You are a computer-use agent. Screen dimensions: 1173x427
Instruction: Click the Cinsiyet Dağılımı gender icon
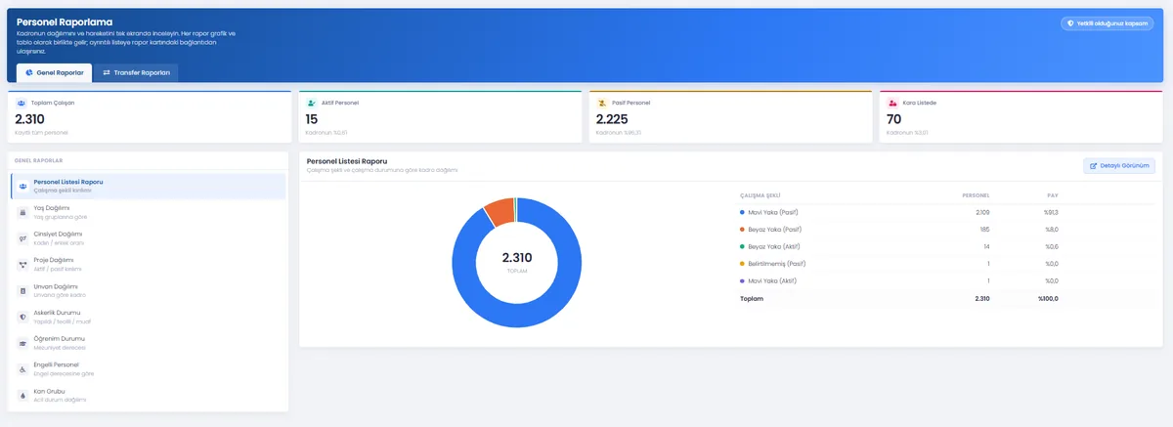click(22, 238)
